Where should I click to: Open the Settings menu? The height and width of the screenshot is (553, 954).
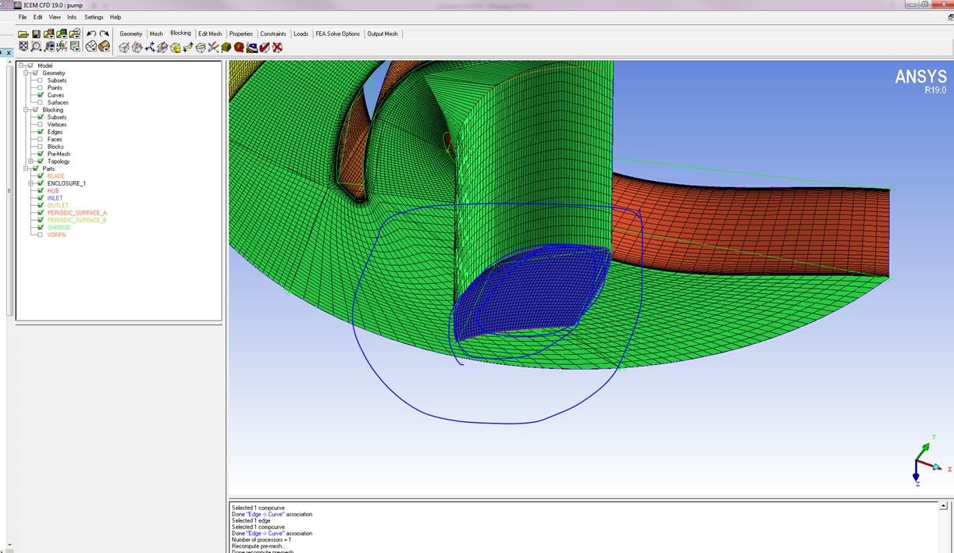click(x=94, y=16)
